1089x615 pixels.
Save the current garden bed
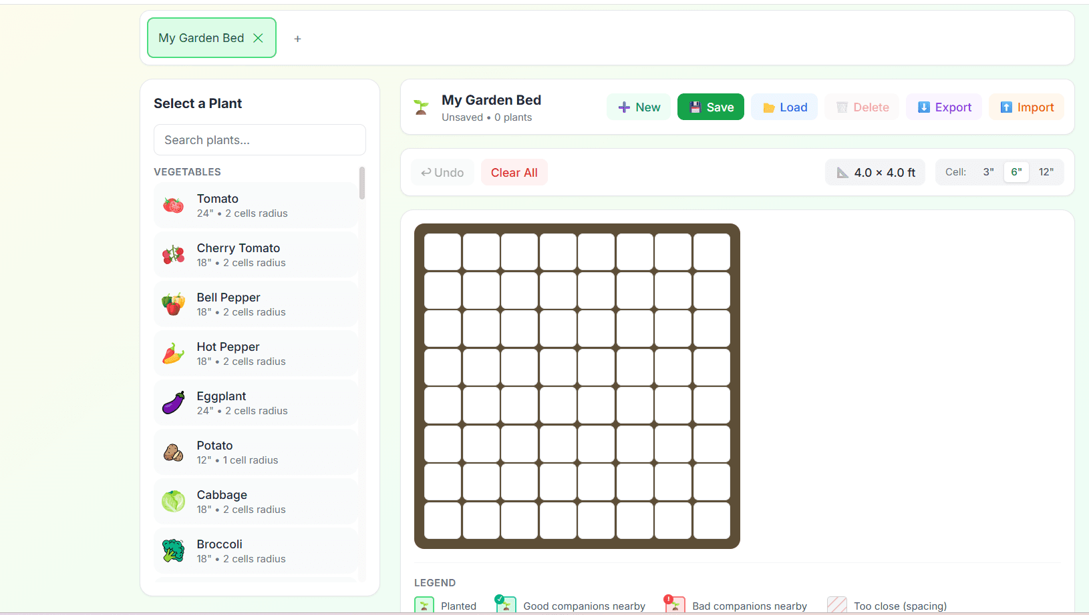710,107
